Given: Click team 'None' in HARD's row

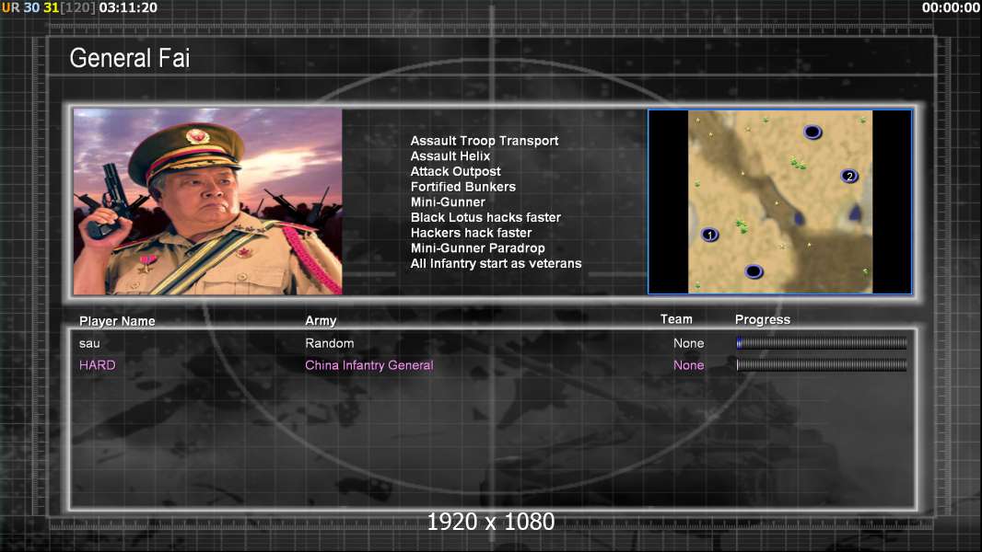Looking at the screenshot, I should tap(688, 365).
